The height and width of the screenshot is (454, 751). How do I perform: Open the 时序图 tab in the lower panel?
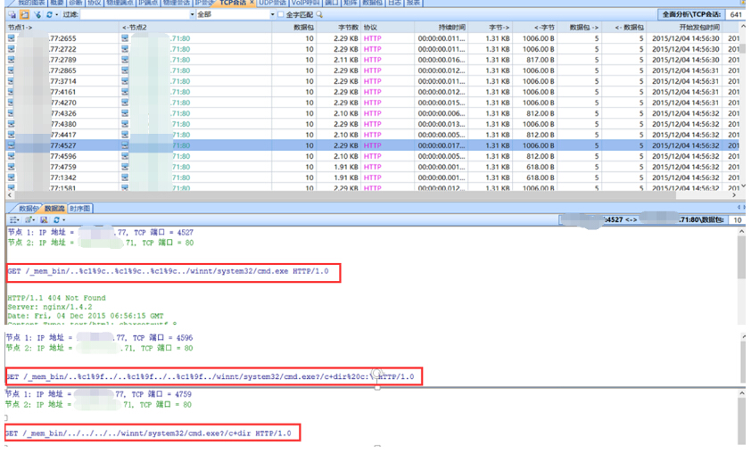click(80, 208)
